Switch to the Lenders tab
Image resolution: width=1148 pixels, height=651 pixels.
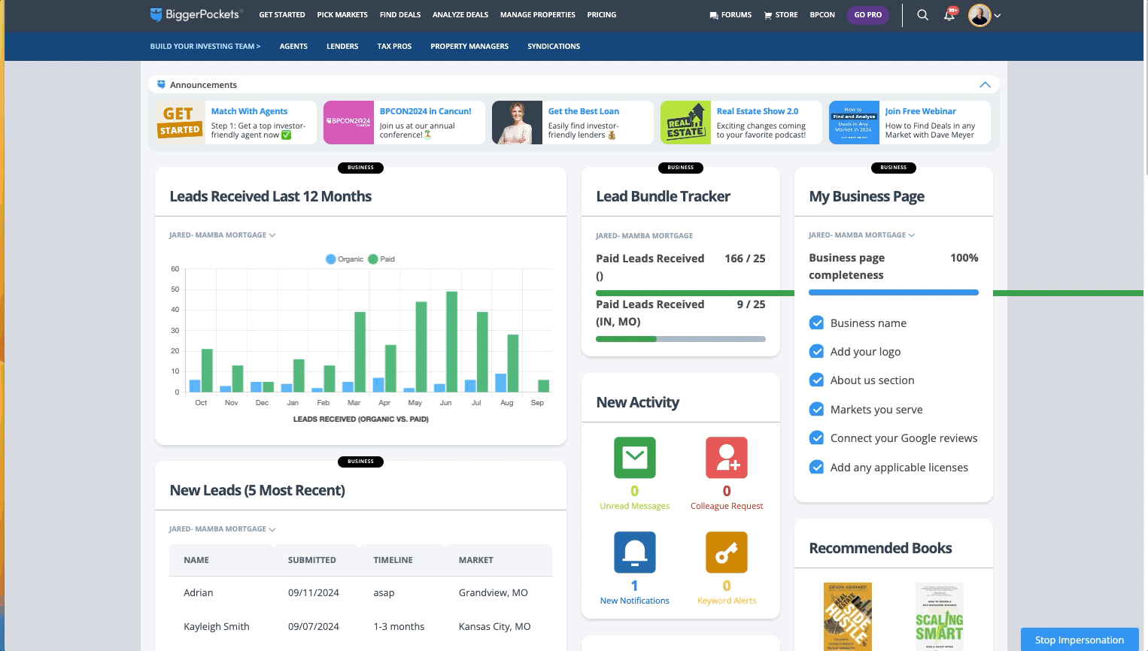[x=342, y=46]
